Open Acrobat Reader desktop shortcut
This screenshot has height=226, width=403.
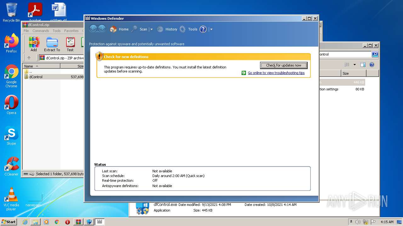pyautogui.click(x=35, y=13)
